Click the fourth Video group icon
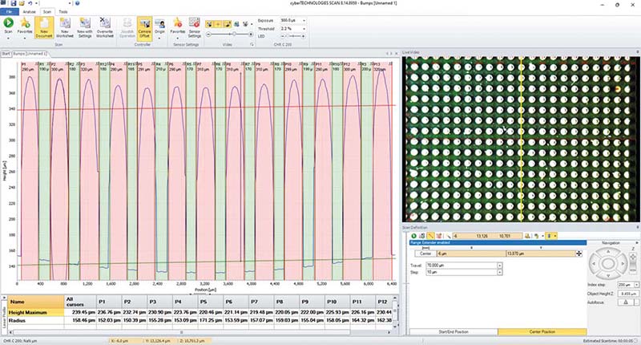Screen dimensions: 641x345 (x=236, y=24)
